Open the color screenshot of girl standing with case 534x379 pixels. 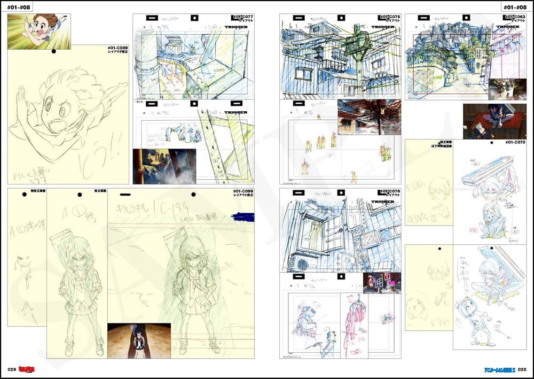[139, 340]
